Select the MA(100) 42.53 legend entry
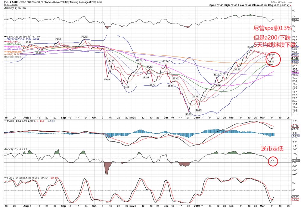The image size is (301, 208). 13,49
